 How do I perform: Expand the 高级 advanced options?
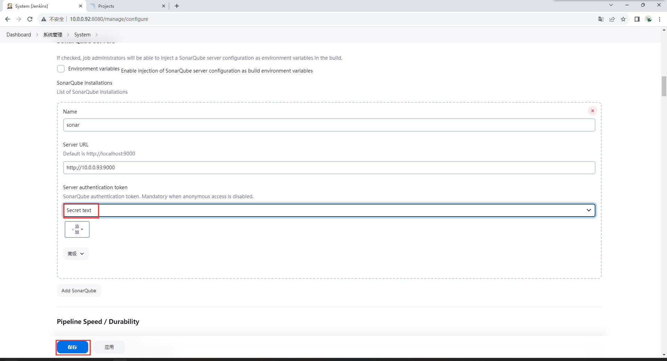tap(76, 254)
